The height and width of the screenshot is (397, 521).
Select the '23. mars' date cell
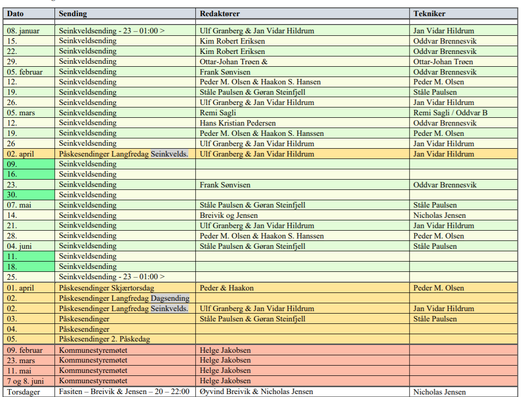pos(29,360)
